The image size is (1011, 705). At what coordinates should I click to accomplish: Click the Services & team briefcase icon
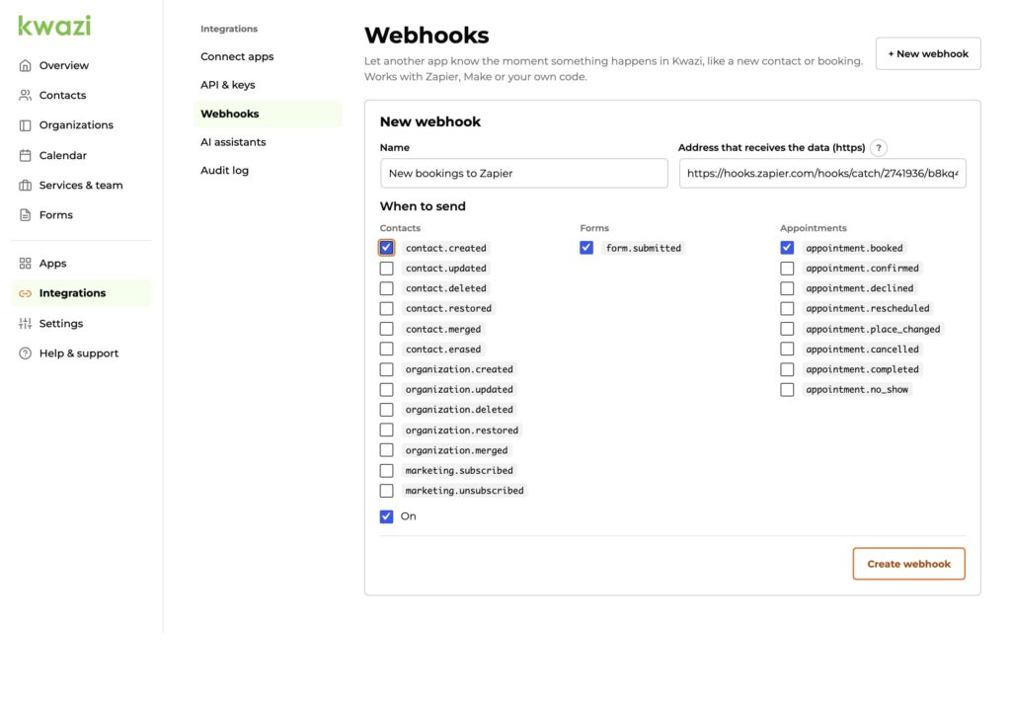click(25, 185)
